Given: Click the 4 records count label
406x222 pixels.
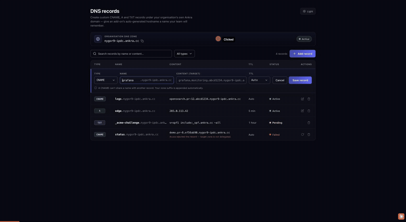Looking at the screenshot, I should pos(281,54).
